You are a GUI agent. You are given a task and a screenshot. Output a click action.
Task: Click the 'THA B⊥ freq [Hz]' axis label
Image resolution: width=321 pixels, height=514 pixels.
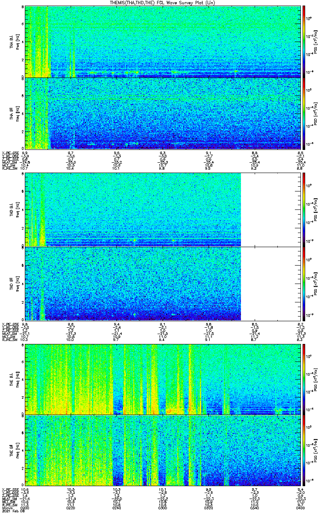pyautogui.click(x=15, y=42)
